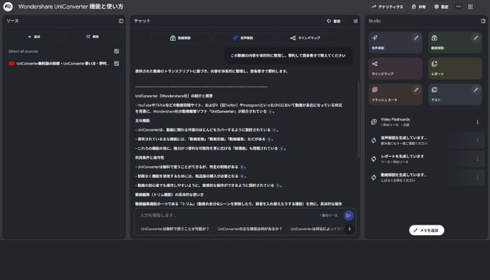Click the source count label in input
The width and height of the screenshot is (490, 280).
(328, 216)
